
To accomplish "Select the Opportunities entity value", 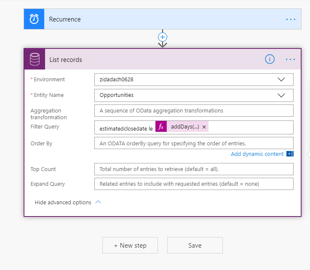I will 116,95.
